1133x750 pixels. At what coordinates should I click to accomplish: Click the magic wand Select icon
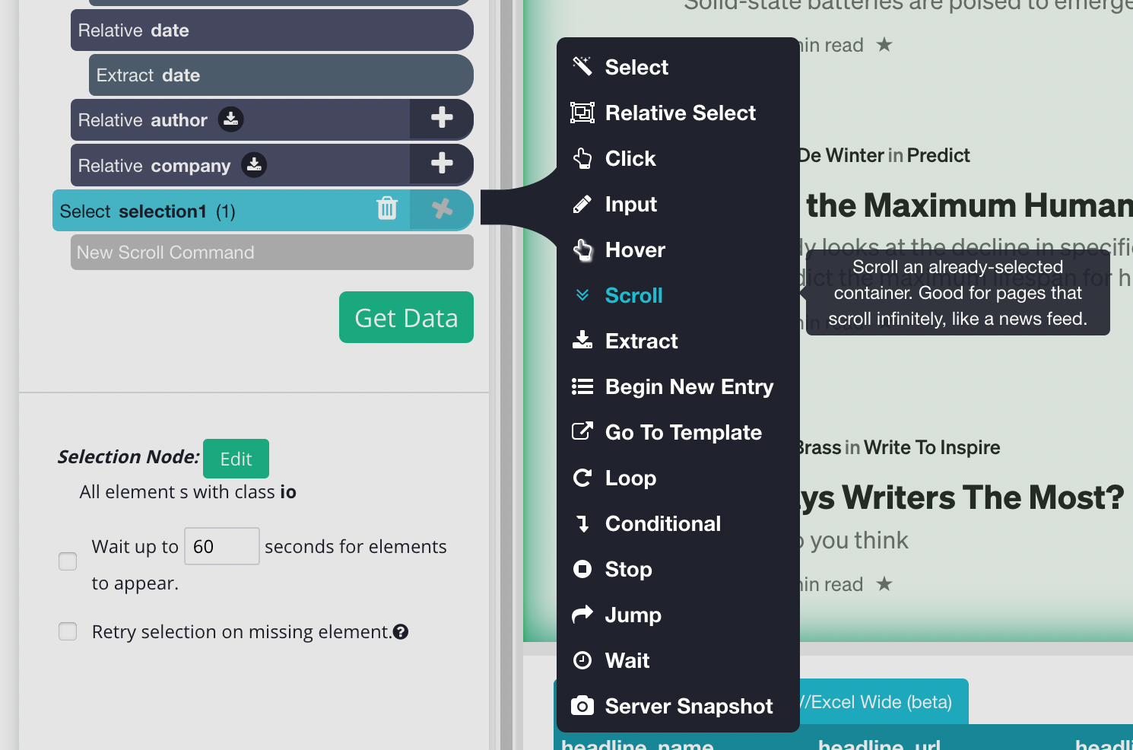582,67
